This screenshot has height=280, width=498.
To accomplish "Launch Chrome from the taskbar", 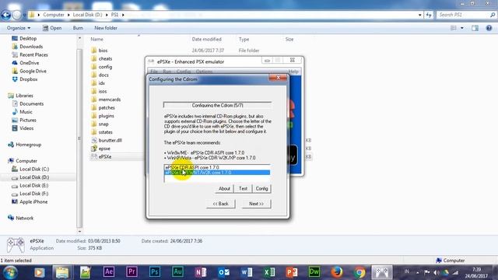I will (x=359, y=272).
